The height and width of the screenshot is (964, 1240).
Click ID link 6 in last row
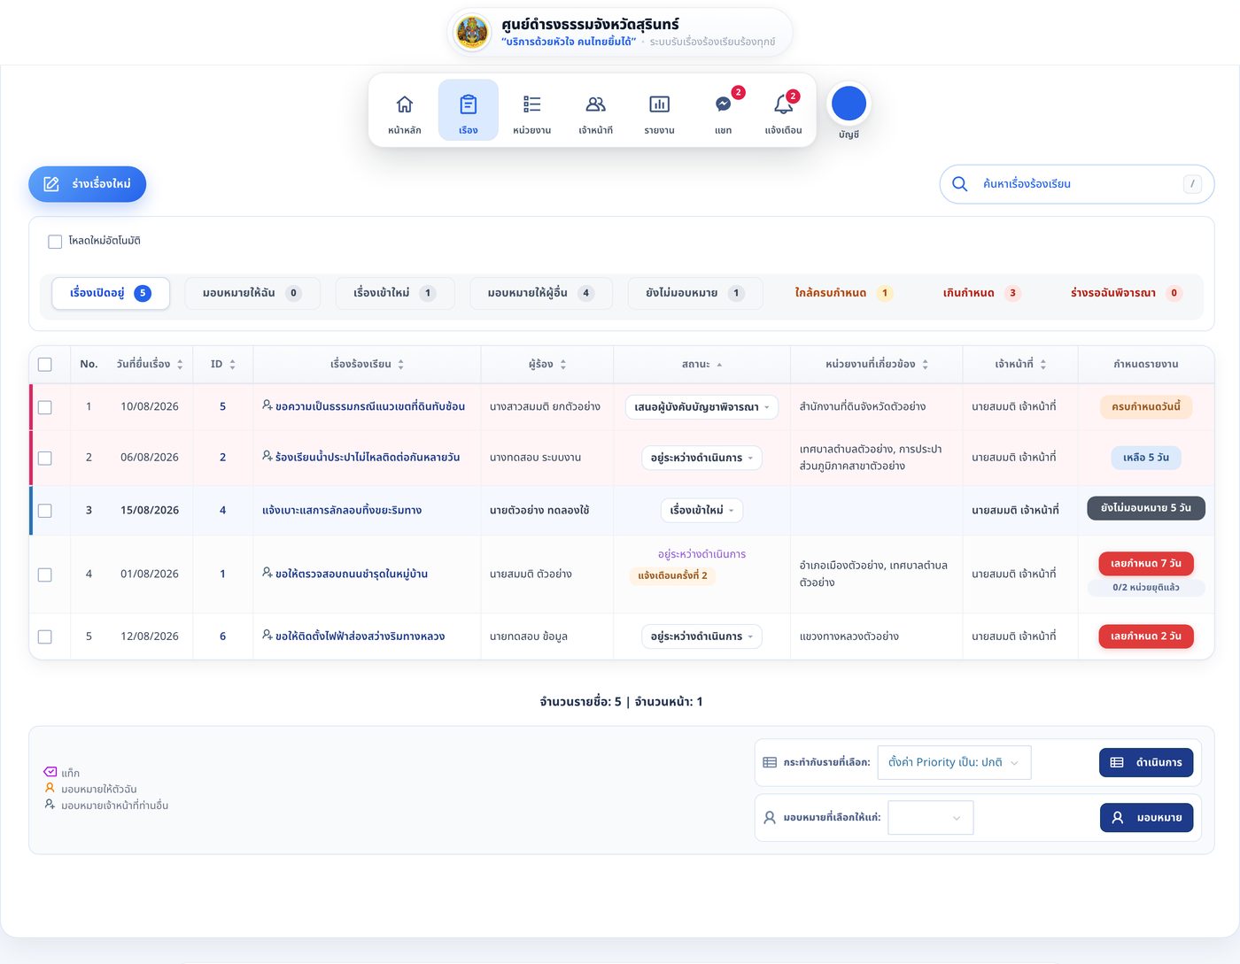click(x=222, y=636)
